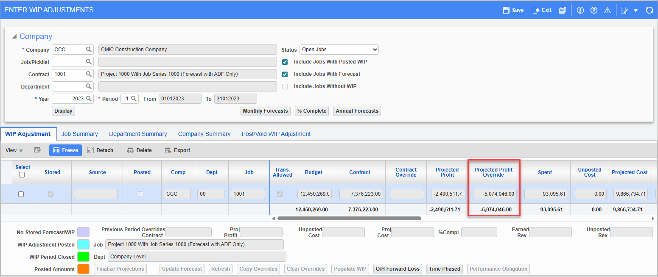Open dropdown arrow beside edit icon

pyautogui.click(x=636, y=10)
